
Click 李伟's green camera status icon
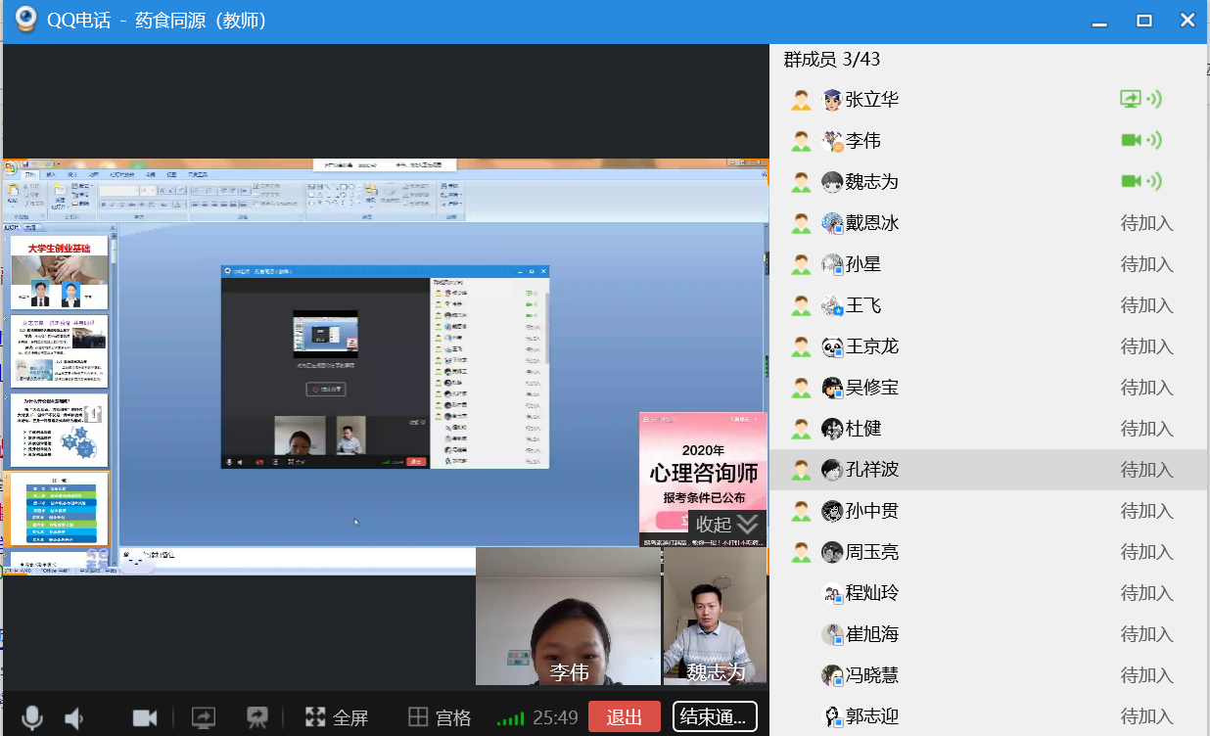[1131, 140]
